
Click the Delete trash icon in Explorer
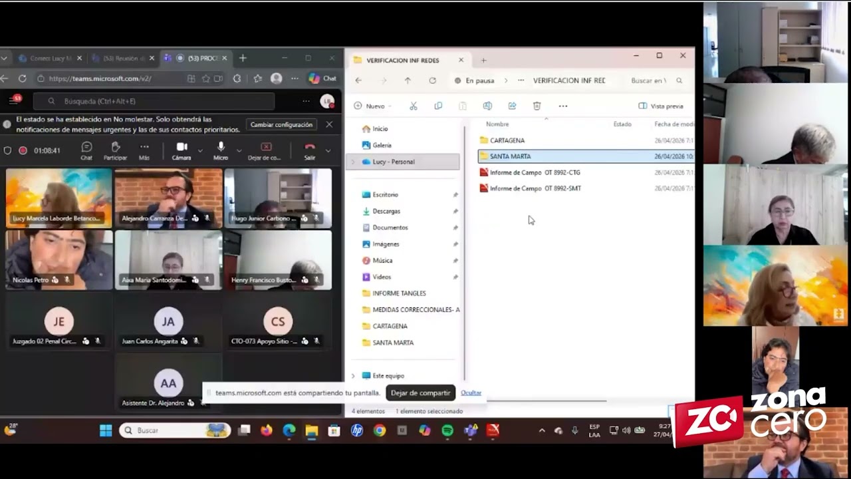(537, 106)
